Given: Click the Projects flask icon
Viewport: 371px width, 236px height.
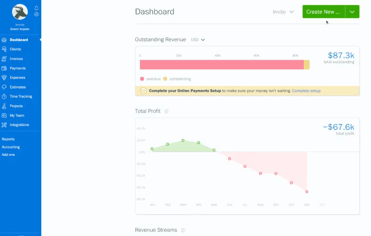Looking at the screenshot, I should (4, 106).
